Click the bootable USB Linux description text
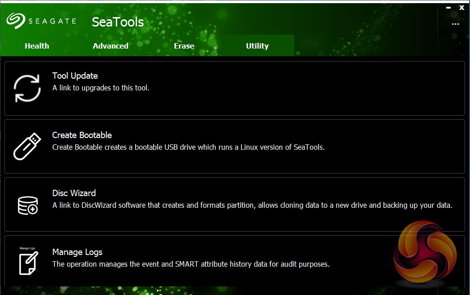 (x=188, y=147)
